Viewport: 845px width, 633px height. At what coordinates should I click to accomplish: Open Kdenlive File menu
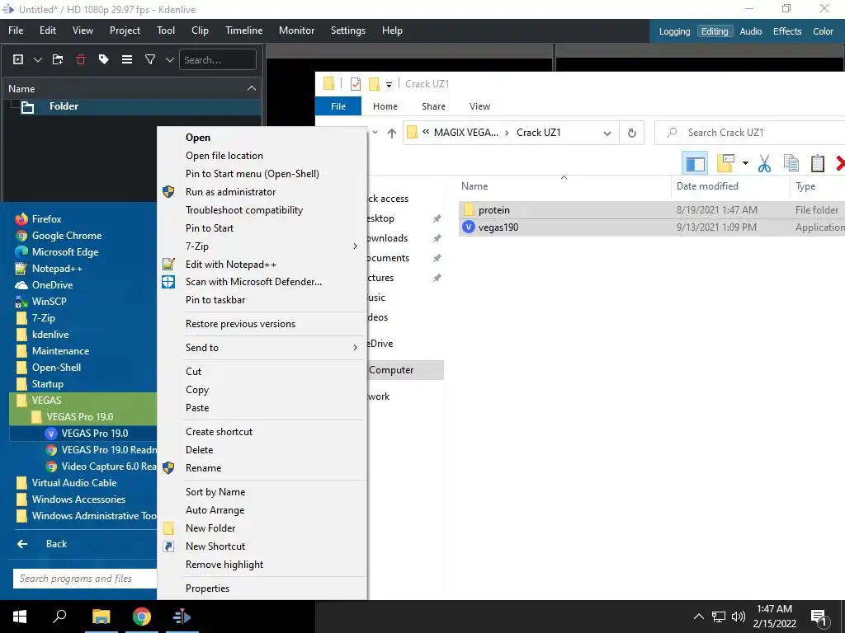pyautogui.click(x=16, y=30)
